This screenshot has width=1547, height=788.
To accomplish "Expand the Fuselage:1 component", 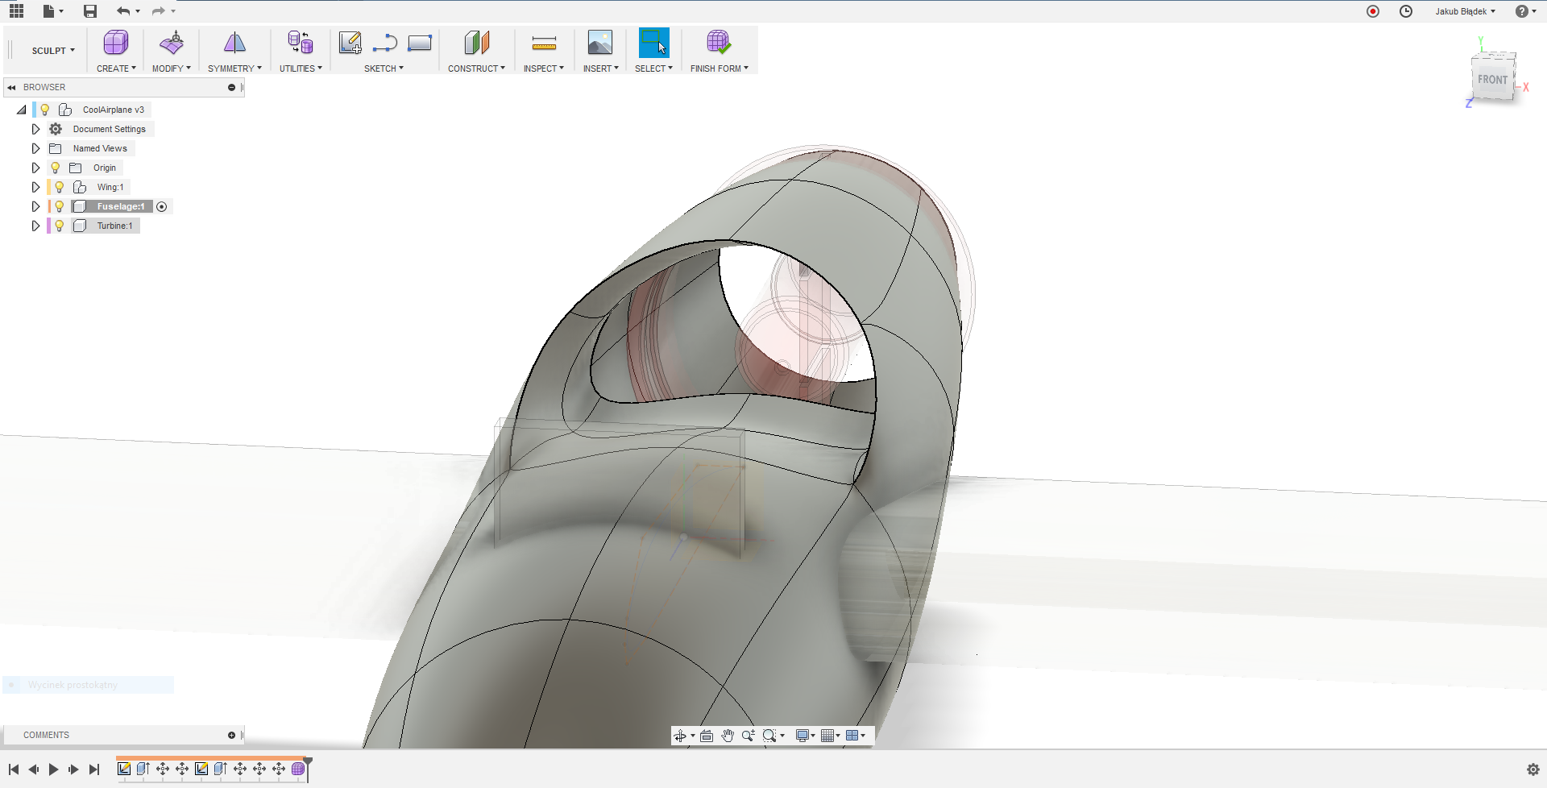I will 35,206.
